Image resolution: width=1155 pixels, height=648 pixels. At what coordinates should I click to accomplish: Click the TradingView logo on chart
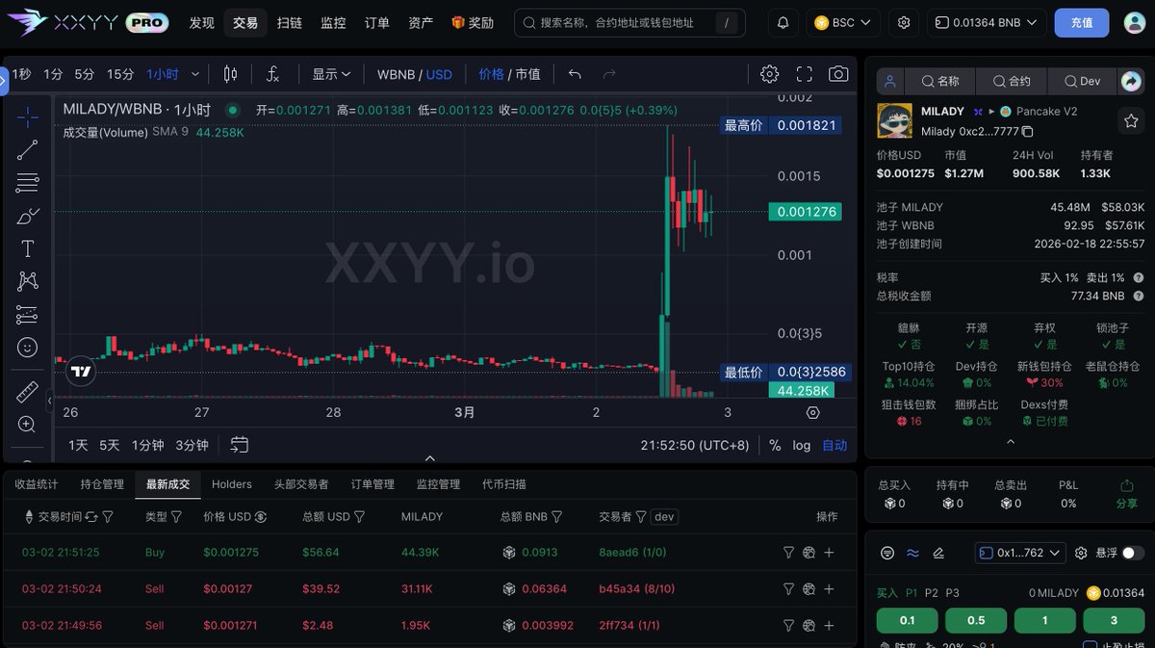(81, 372)
